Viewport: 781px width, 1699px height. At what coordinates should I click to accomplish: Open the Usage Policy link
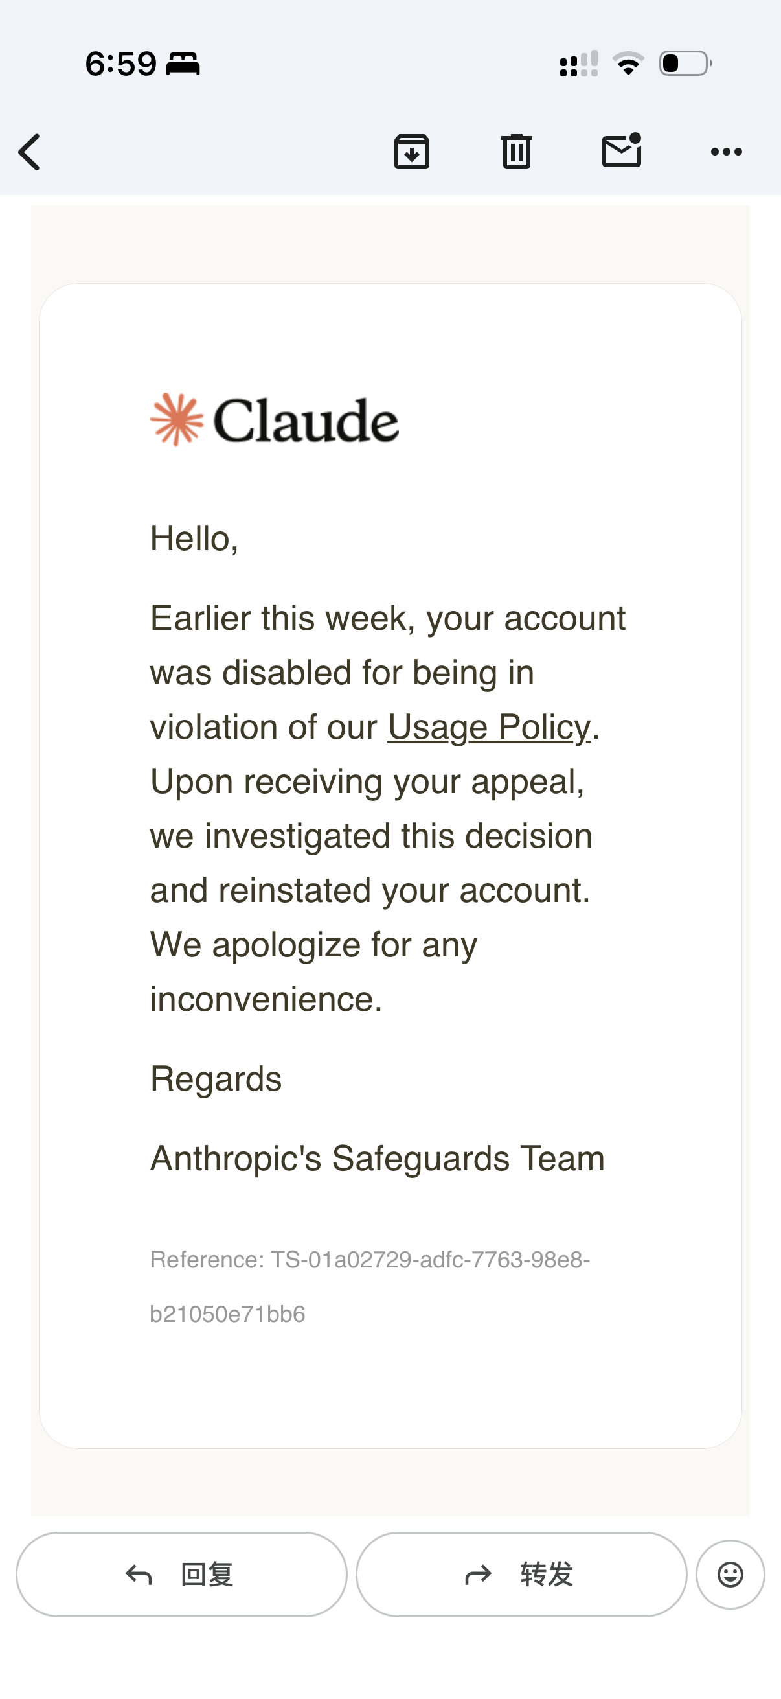pos(489,728)
